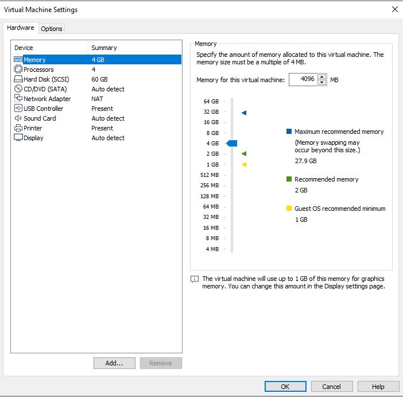Screen dimensions: 403x397
Task: Click the Processors chip icon
Action: 18,69
